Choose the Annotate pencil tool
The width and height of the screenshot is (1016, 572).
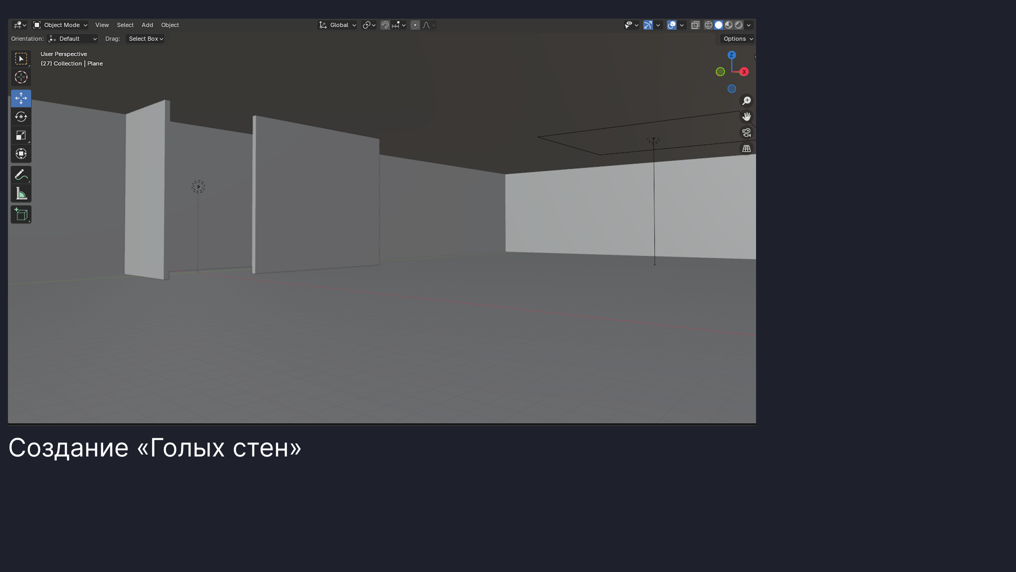click(x=21, y=175)
